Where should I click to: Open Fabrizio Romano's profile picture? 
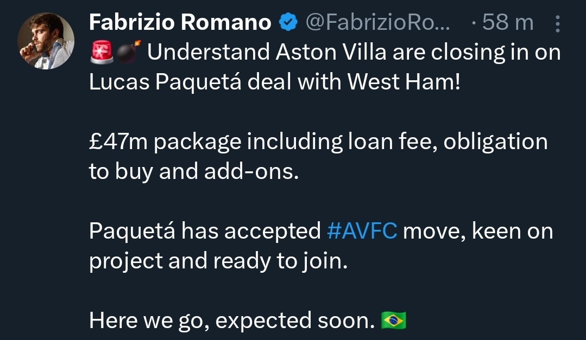(46, 41)
